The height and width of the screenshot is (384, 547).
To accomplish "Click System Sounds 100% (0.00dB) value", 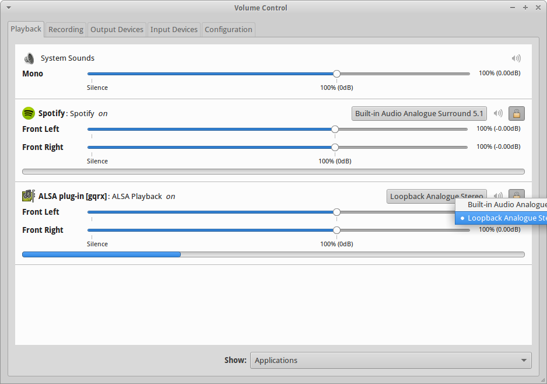I will pos(500,73).
